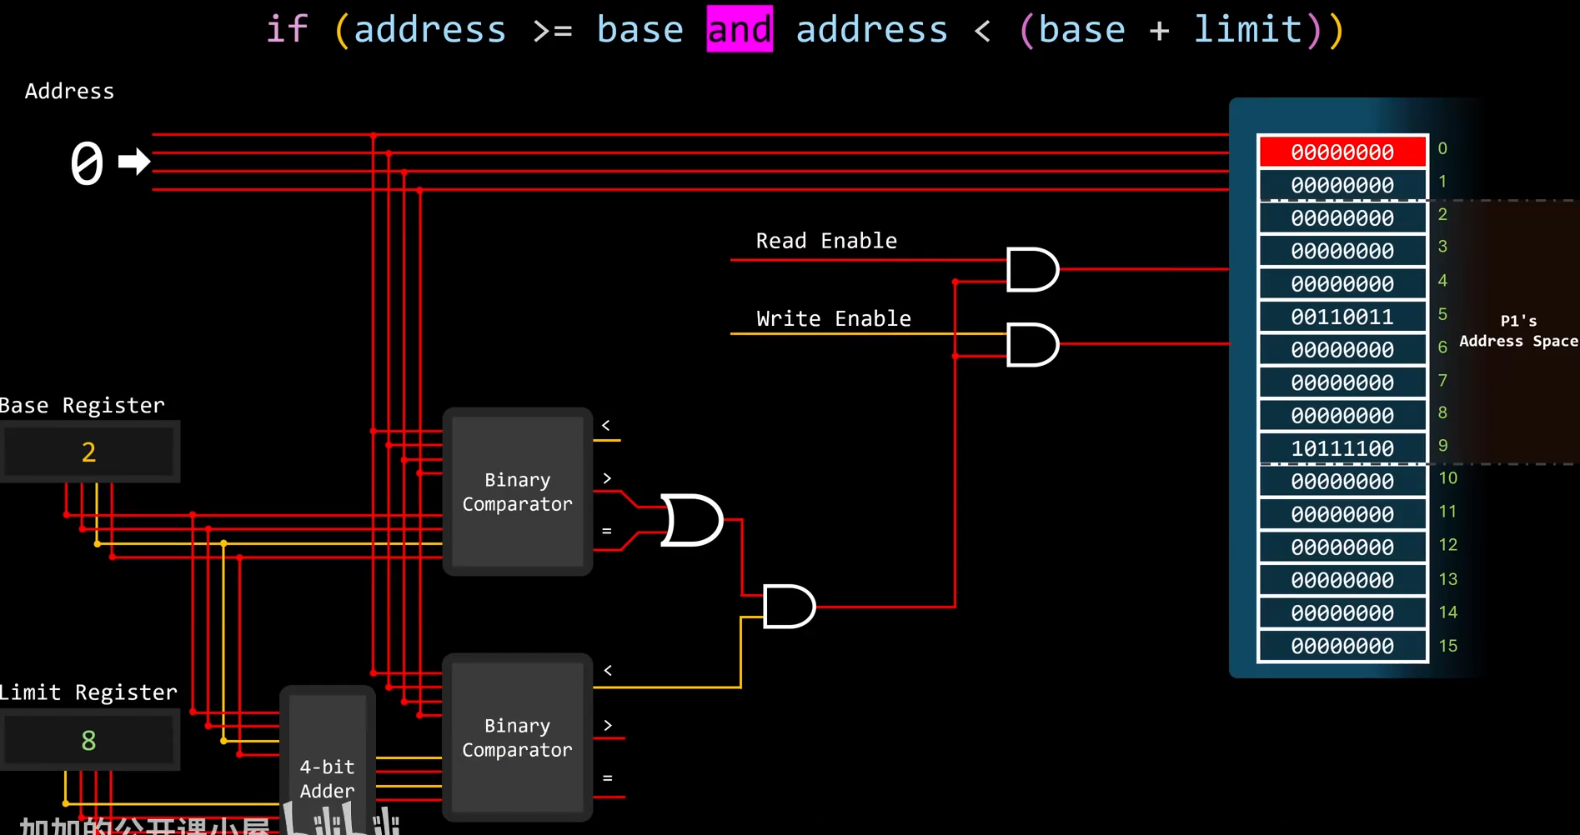1580x835 pixels.
Task: Select the 4-bit Adder block
Action: (x=327, y=760)
